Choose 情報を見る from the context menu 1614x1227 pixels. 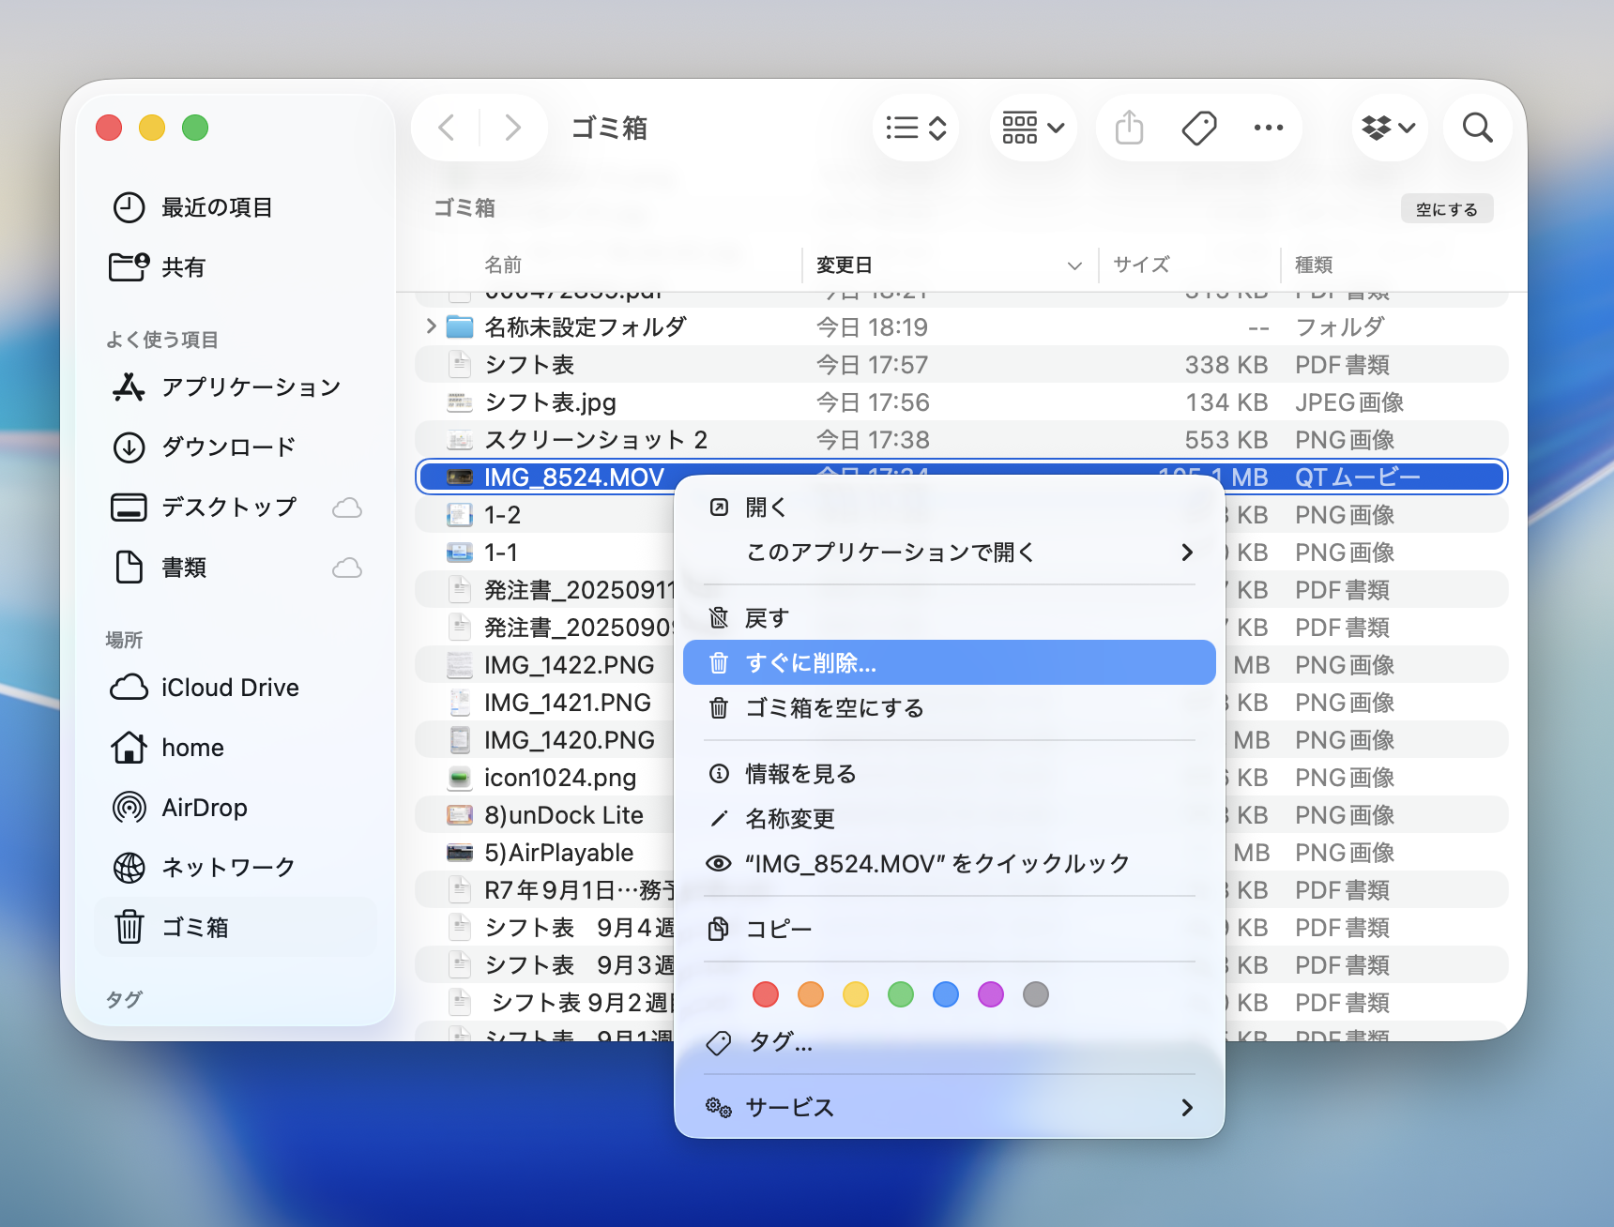tap(950, 774)
